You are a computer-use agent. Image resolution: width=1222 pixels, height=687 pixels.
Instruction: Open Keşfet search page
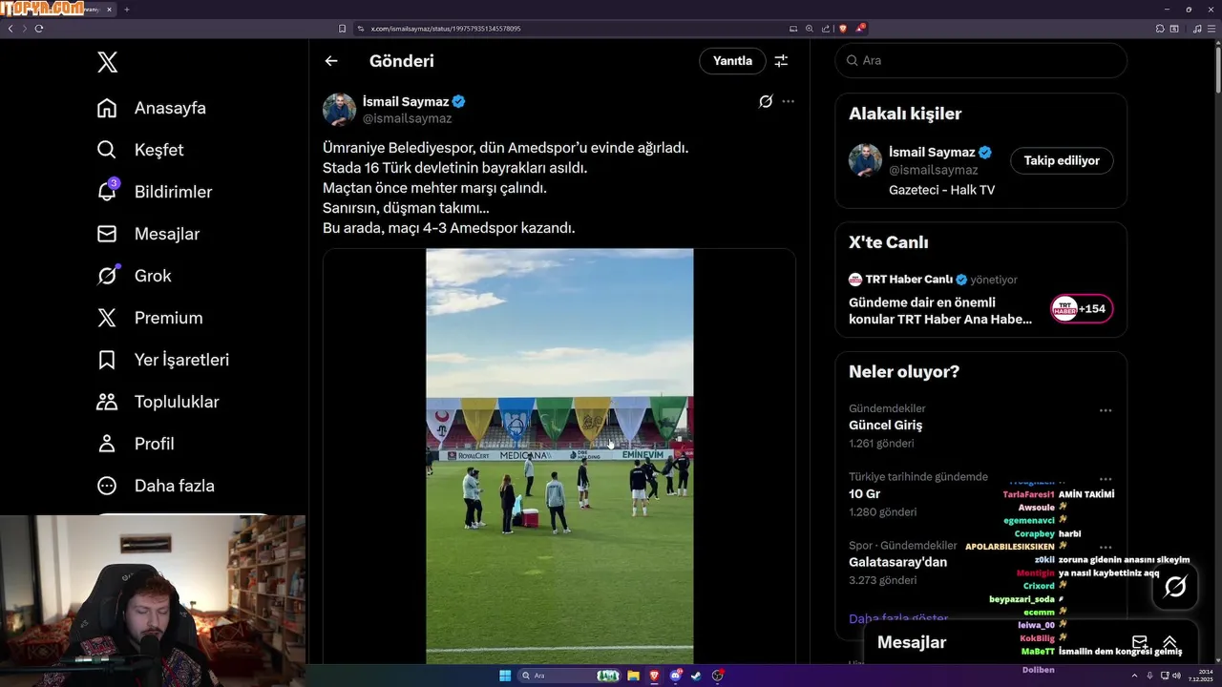pyautogui.click(x=140, y=150)
